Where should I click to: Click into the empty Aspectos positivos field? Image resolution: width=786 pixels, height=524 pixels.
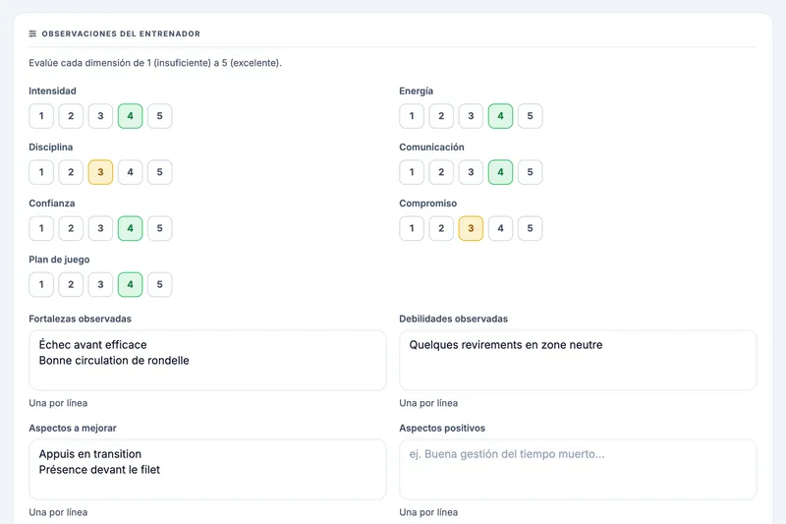click(x=578, y=469)
